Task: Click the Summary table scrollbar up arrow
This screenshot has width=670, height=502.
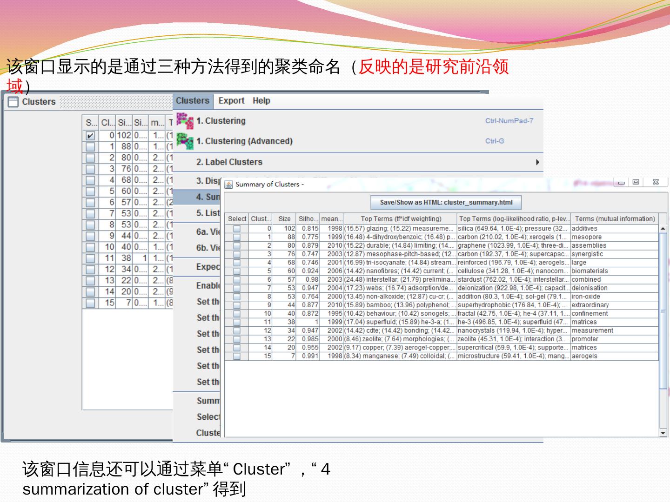Action: click(663, 229)
